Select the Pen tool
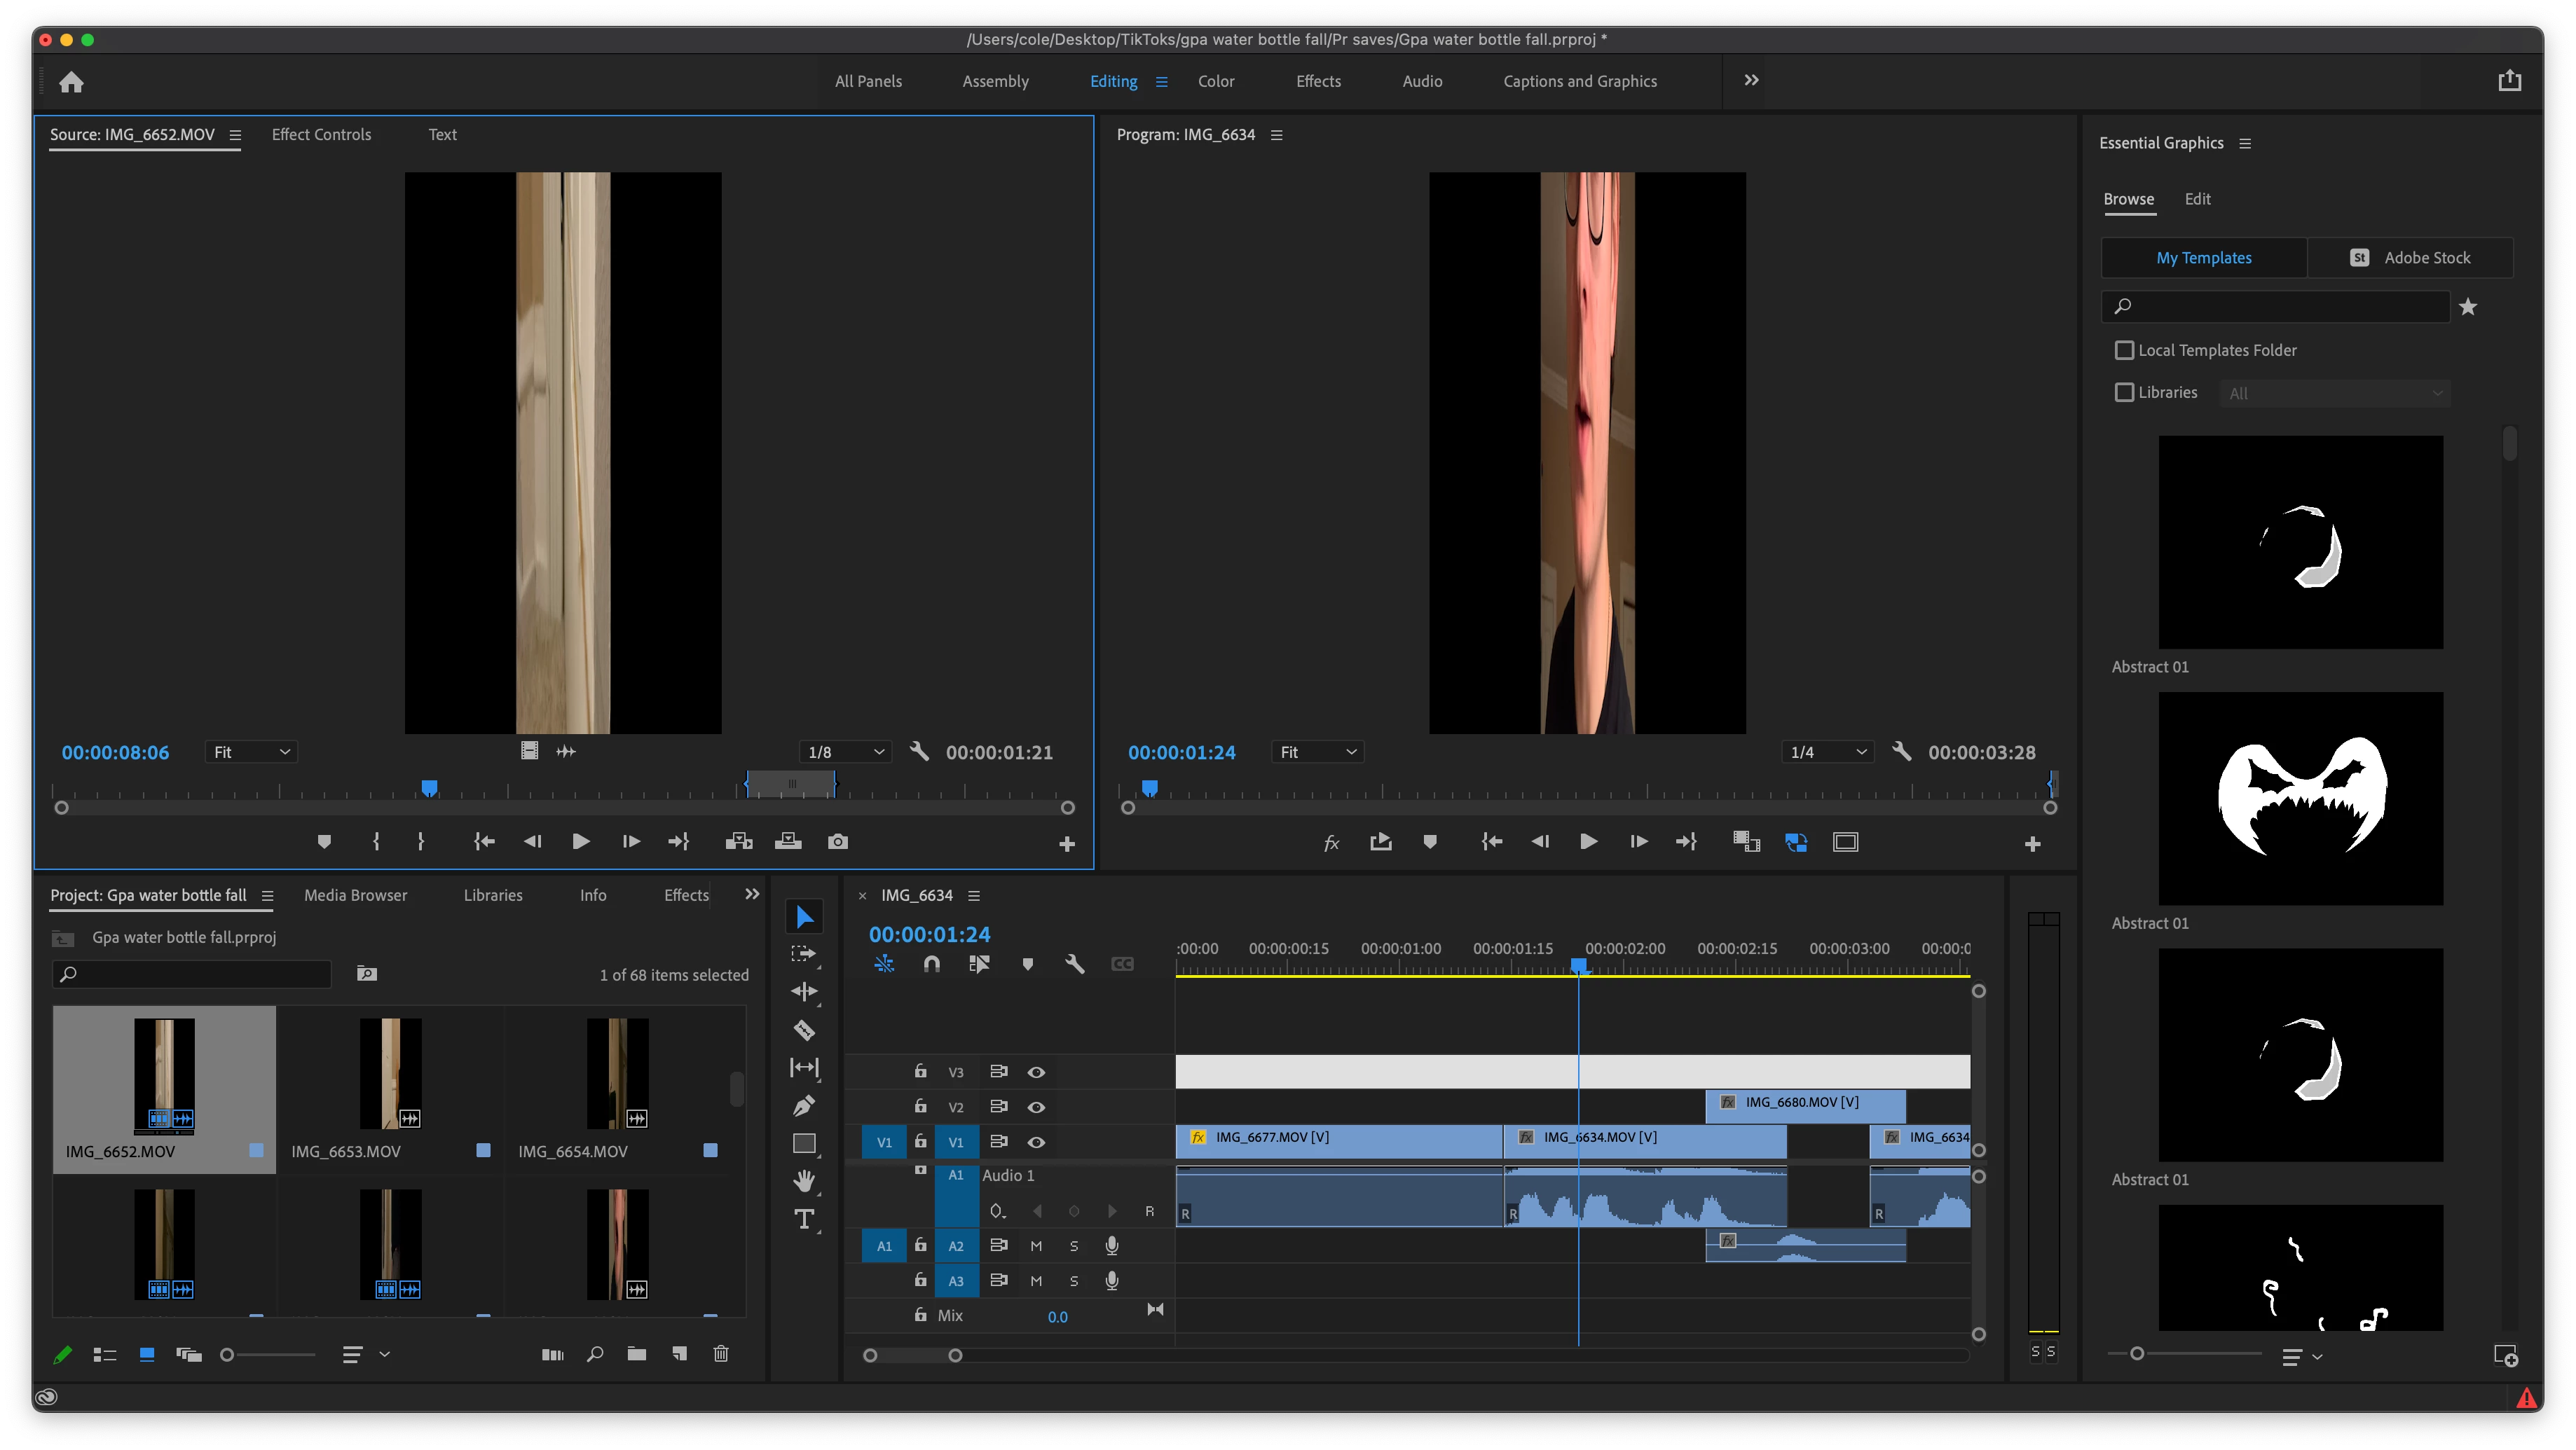 804,1105
